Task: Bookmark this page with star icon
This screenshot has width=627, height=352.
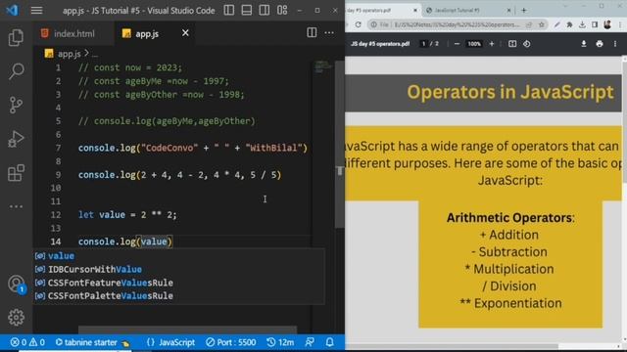Action: click(x=542, y=24)
